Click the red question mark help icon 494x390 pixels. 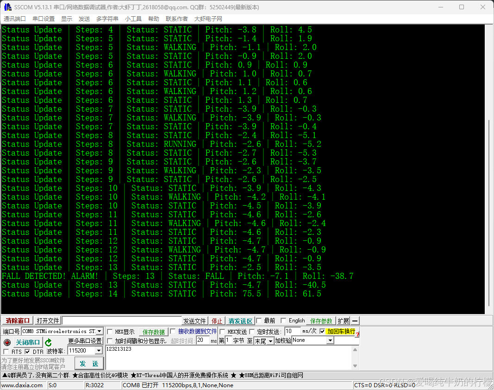[357, 334]
